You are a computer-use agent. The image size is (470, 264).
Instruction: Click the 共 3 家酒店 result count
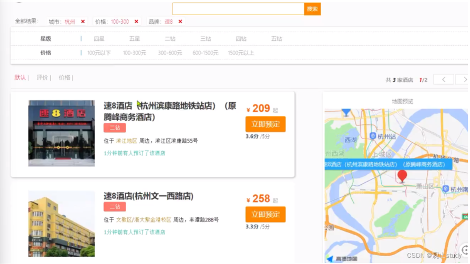pos(399,80)
